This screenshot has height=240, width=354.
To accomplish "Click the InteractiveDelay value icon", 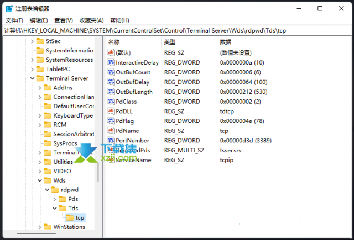I will tap(111, 62).
